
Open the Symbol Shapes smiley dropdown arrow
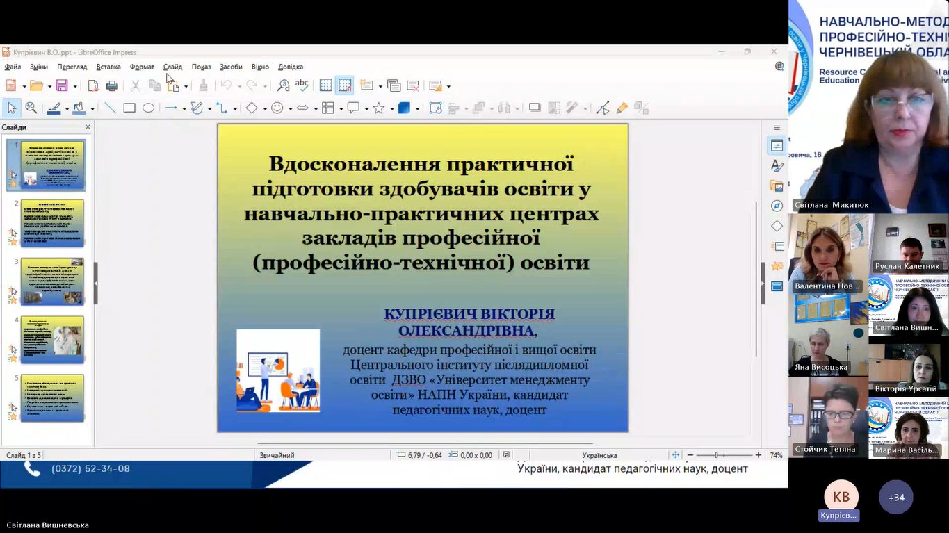point(290,109)
